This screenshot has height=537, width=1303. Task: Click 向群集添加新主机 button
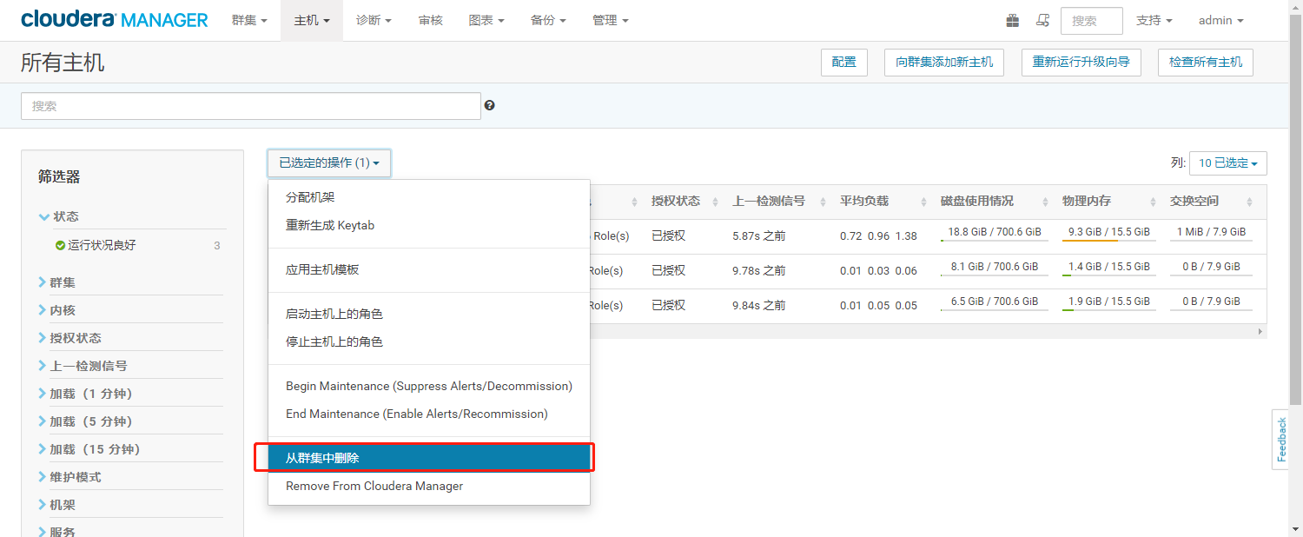pos(944,63)
